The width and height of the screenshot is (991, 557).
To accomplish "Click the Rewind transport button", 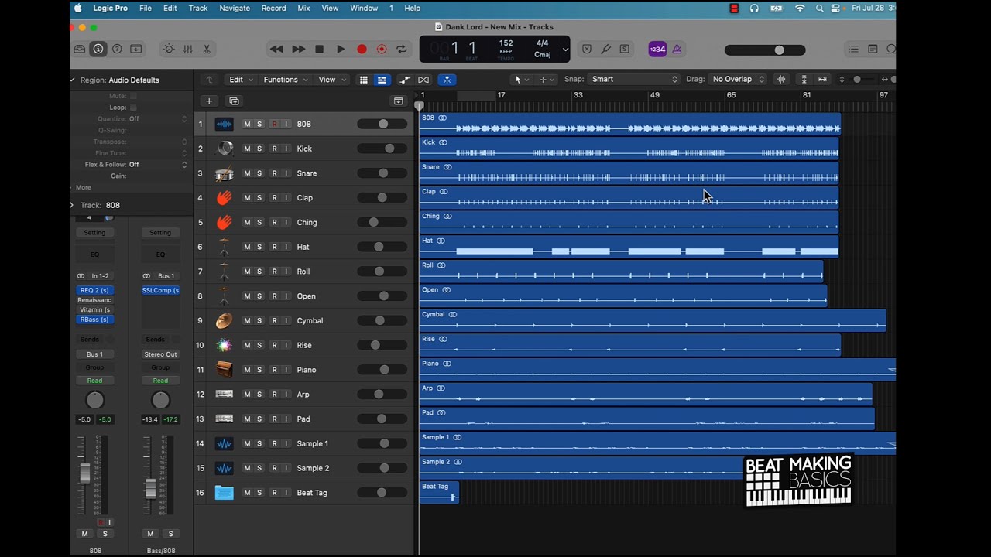I will click(276, 49).
